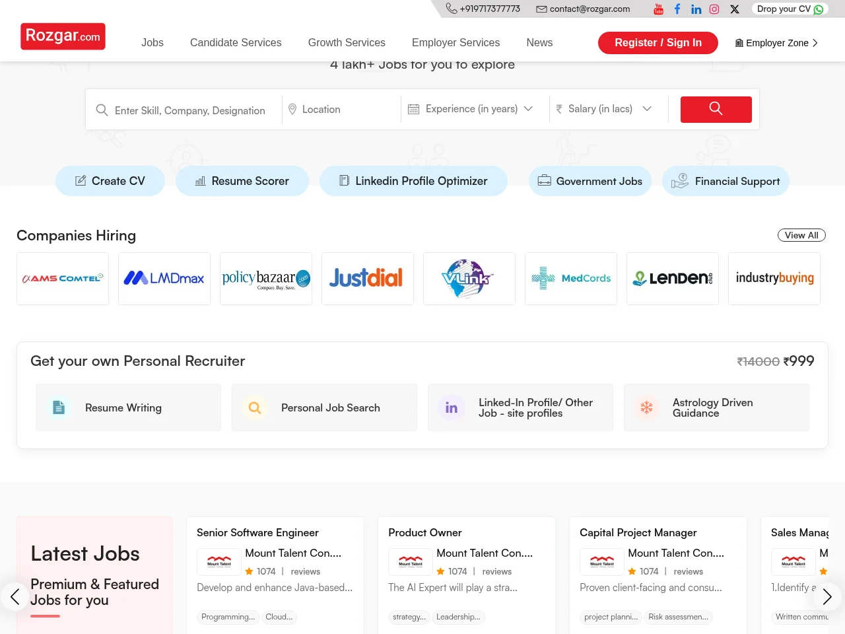
Task: Focus the Skill, Company, Designation search field
Action: 190,110
